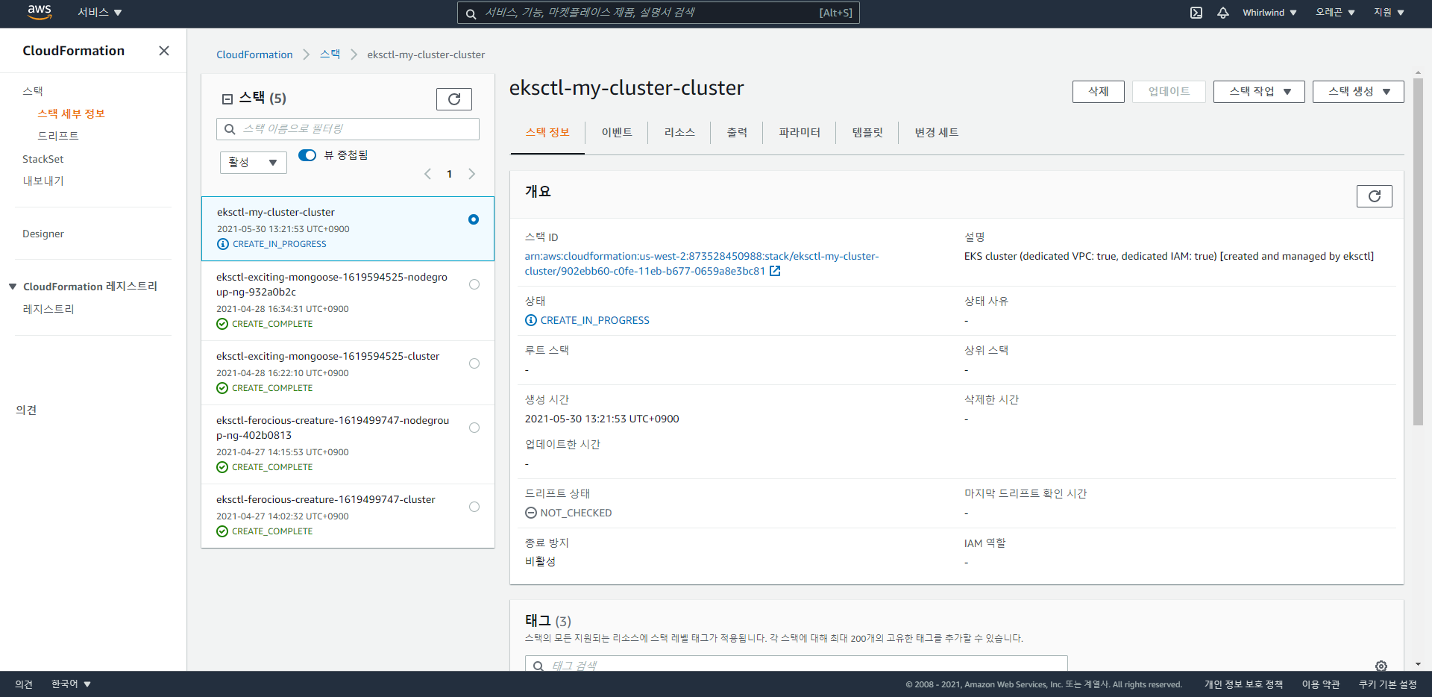Click the scrollbar down arrow
The height and width of the screenshot is (697, 1432).
click(1418, 663)
